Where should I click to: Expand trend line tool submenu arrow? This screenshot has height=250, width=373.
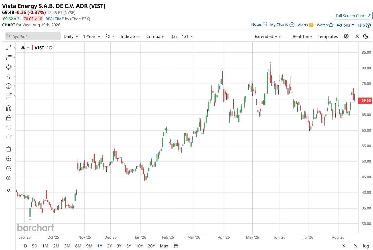tap(14, 48)
